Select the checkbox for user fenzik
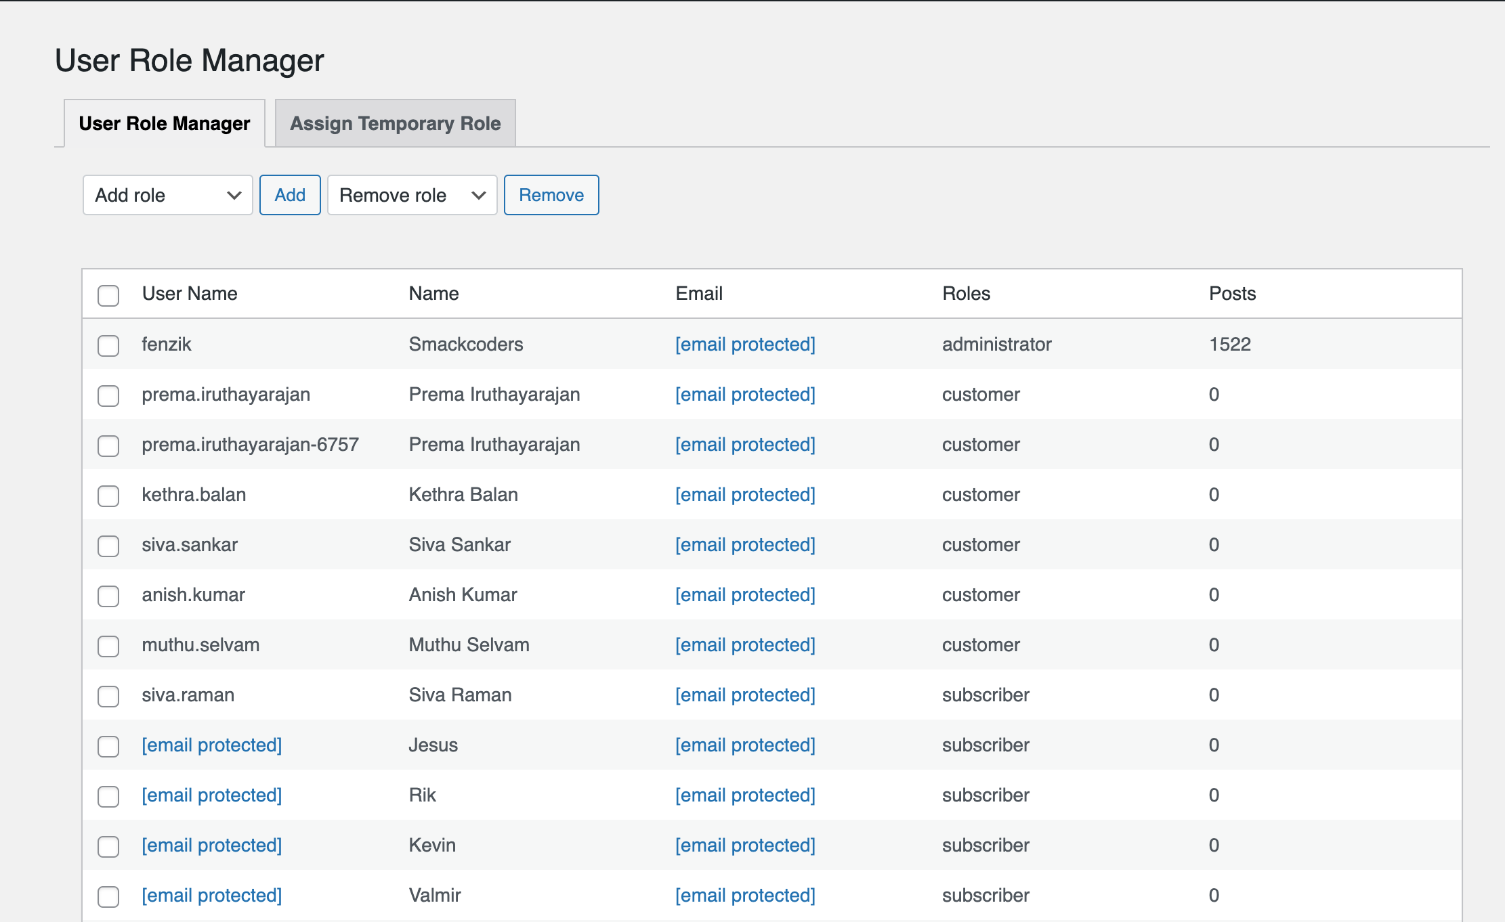This screenshot has width=1505, height=922. [x=108, y=346]
